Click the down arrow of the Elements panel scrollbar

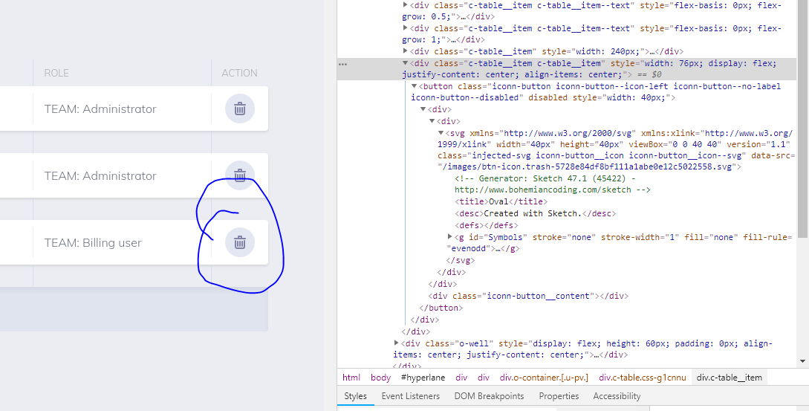[x=802, y=361]
